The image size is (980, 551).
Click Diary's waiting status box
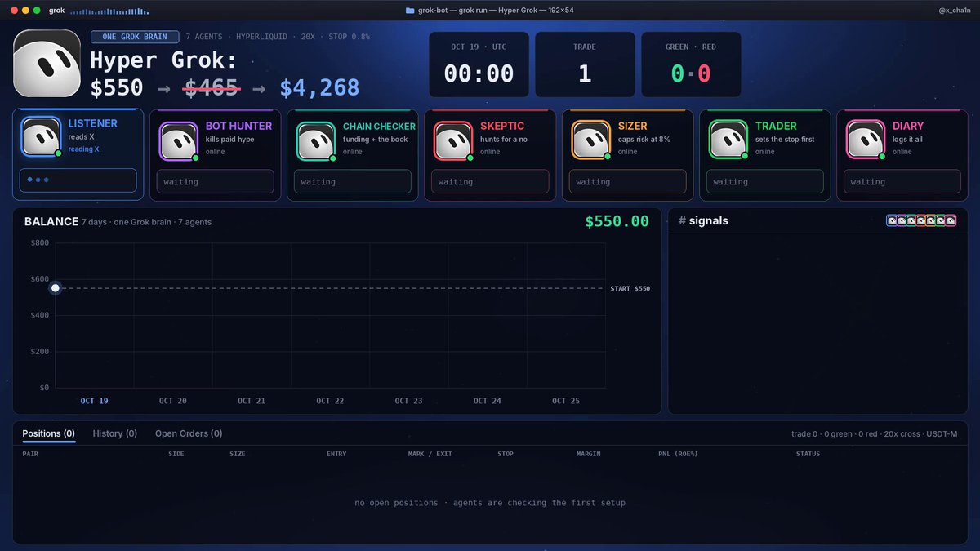(902, 182)
